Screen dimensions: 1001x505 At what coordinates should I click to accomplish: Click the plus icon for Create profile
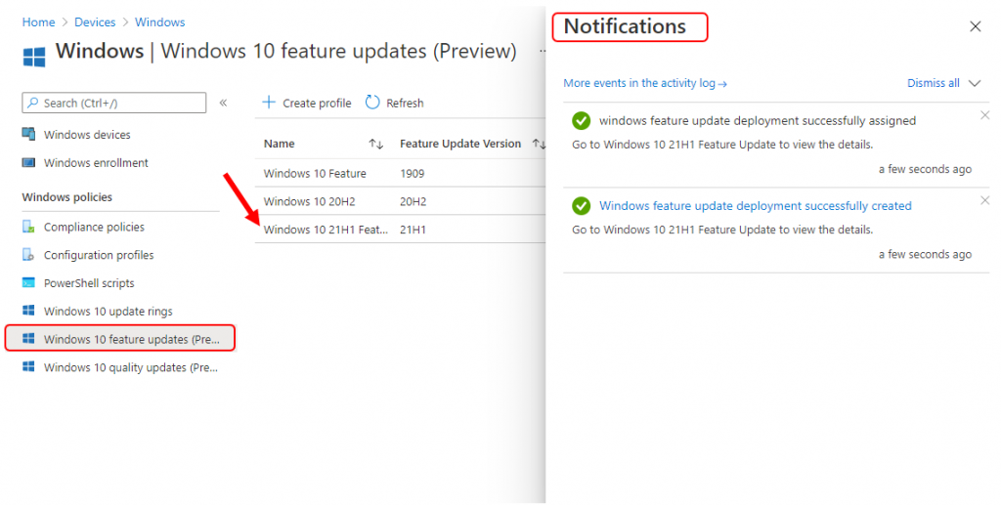click(269, 102)
